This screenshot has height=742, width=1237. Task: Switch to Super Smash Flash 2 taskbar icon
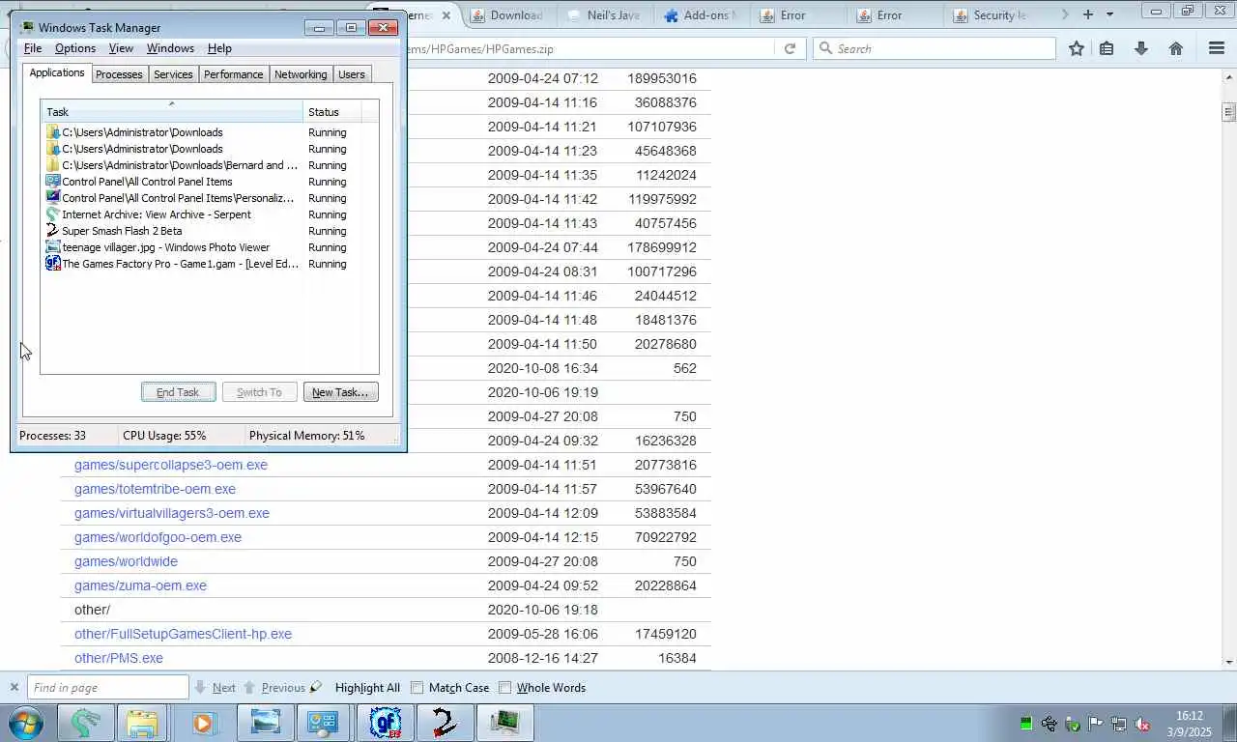(x=444, y=723)
